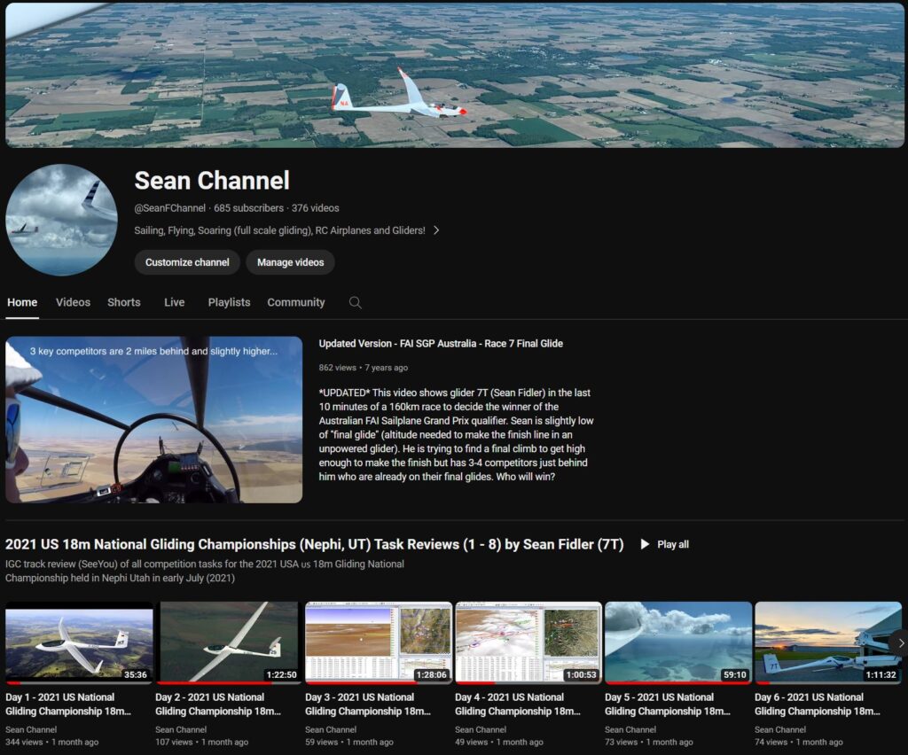The width and height of the screenshot is (908, 755).
Task: Expand the channel description chevron
Action: click(436, 230)
